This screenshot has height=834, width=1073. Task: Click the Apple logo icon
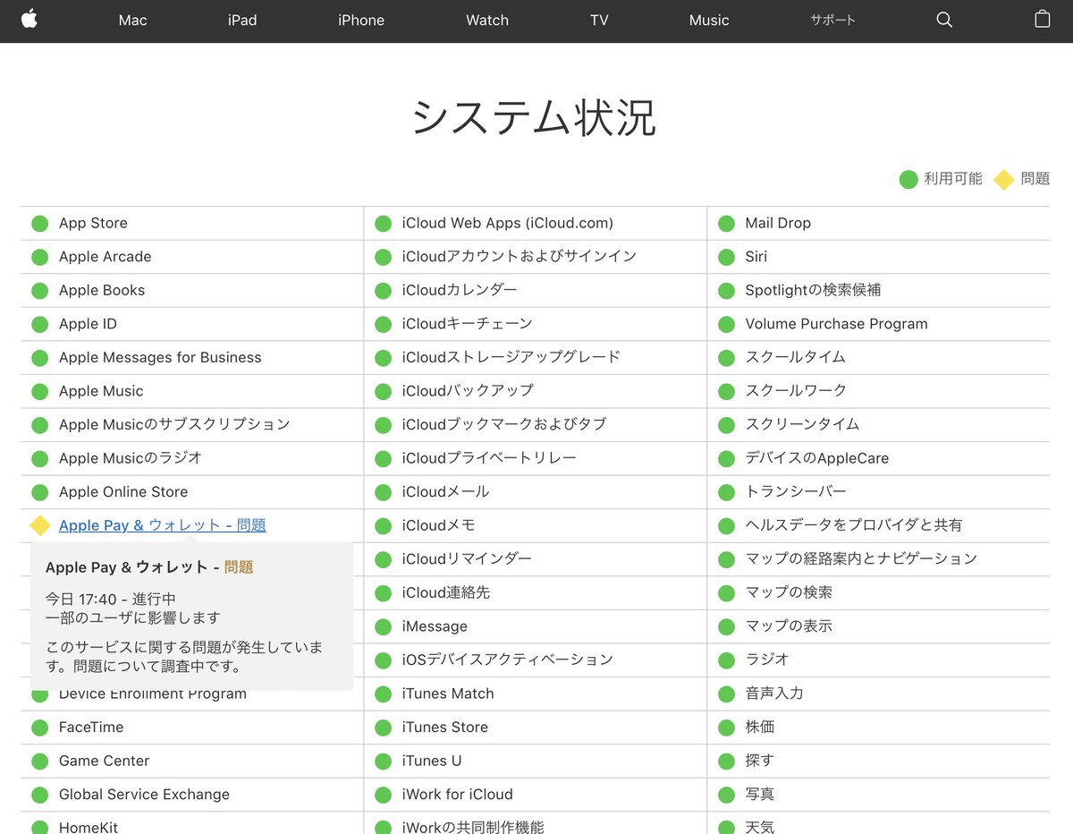coord(30,19)
